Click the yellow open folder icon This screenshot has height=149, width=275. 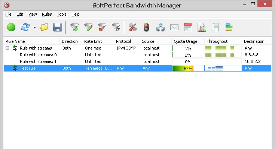tap(44, 28)
